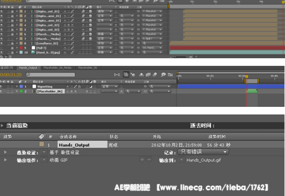This screenshot has width=285, height=196.
Task: Click the Live Update icon in timeline toolbar
Action: point(126,74)
